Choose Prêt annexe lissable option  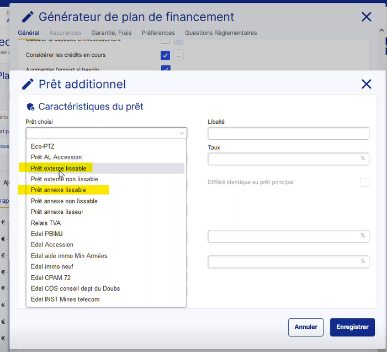58,190
